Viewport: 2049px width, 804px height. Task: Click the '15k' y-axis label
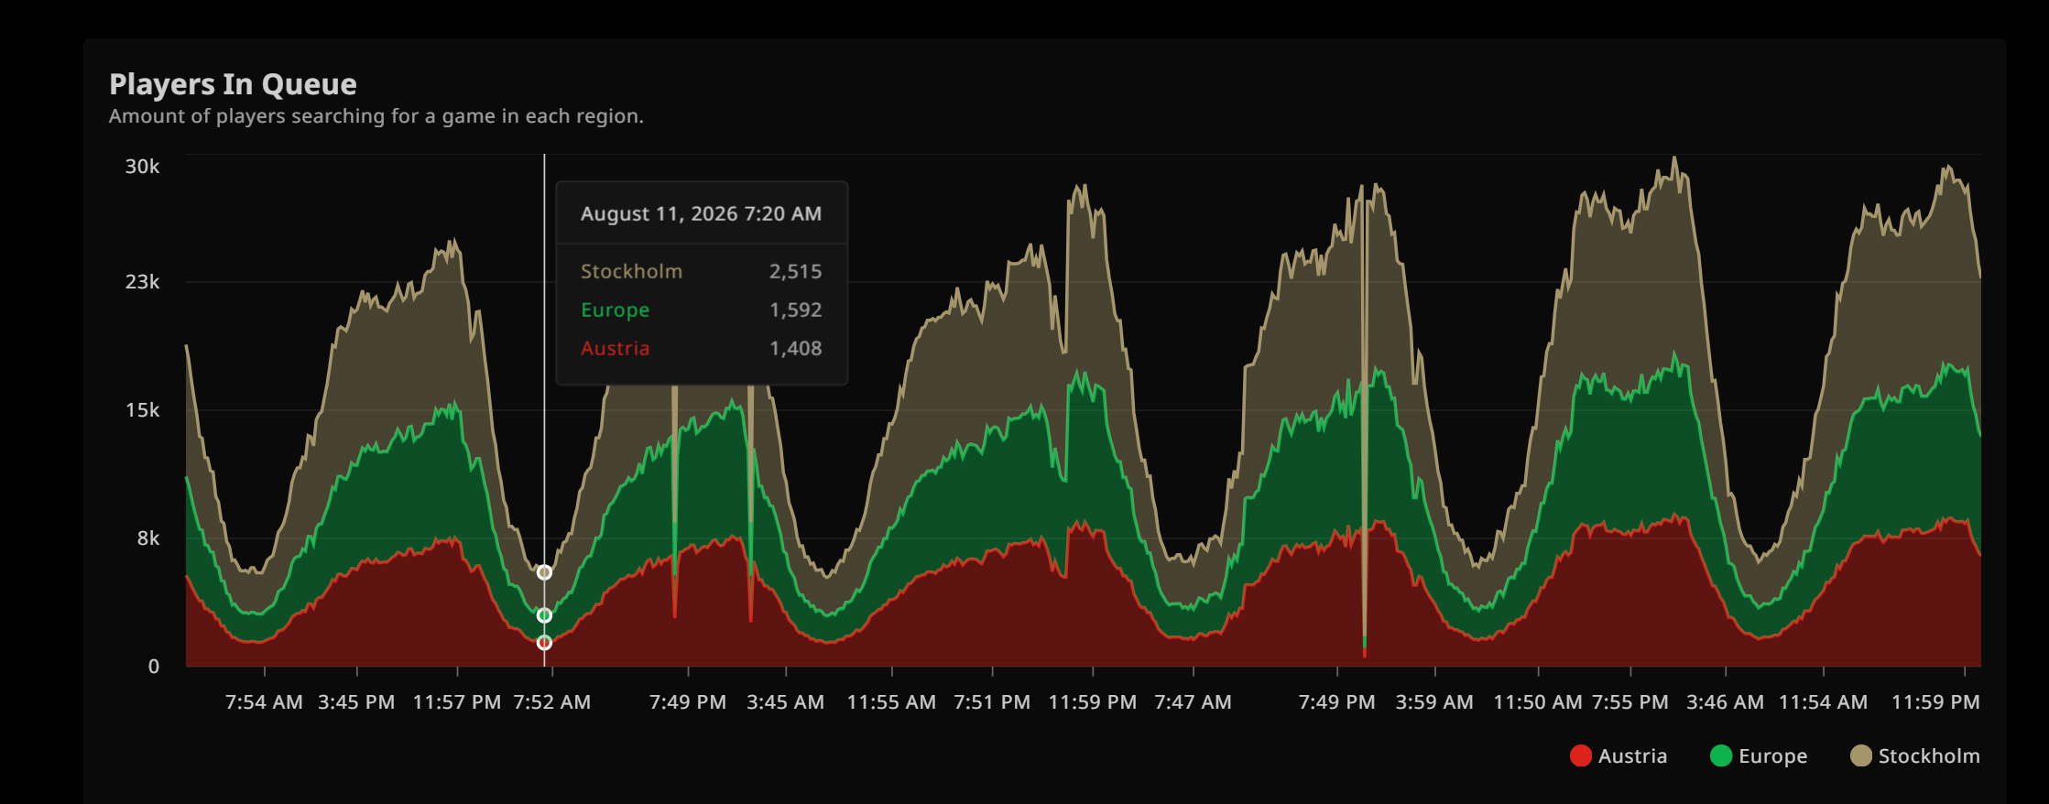[142, 409]
